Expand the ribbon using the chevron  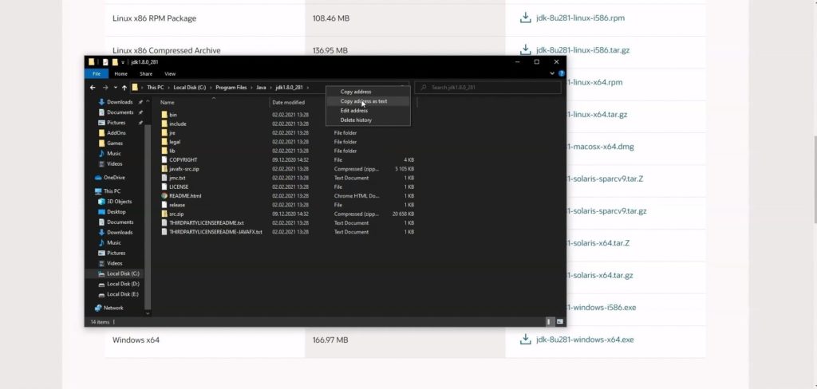click(552, 74)
